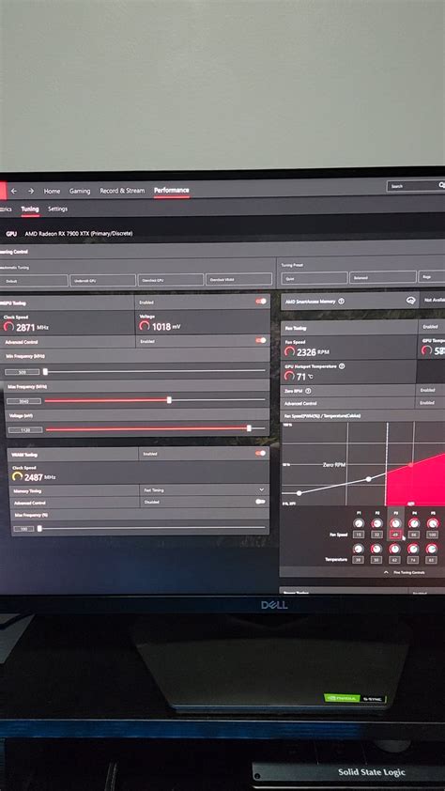445x791 pixels.
Task: Turn the P3 fan speed knob
Action: coord(395,523)
